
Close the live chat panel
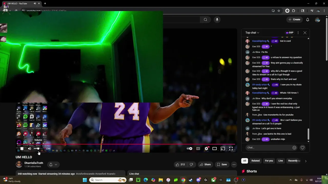(305, 33)
